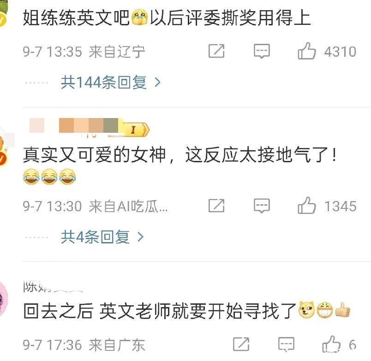Reply to the 回去之后 英文老师 comment
This screenshot has height=361, width=371.
point(286,344)
